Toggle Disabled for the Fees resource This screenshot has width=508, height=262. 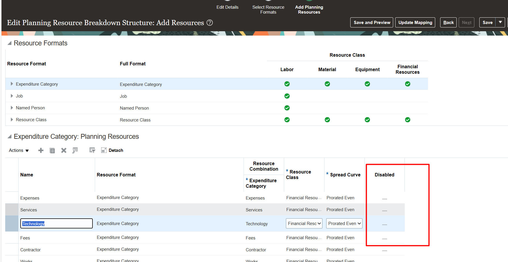click(384, 239)
